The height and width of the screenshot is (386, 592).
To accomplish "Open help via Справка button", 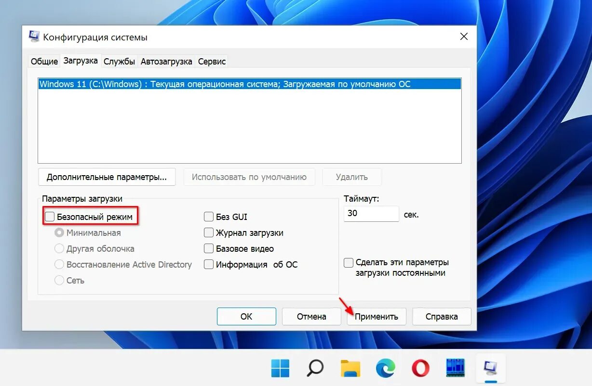I will point(442,317).
